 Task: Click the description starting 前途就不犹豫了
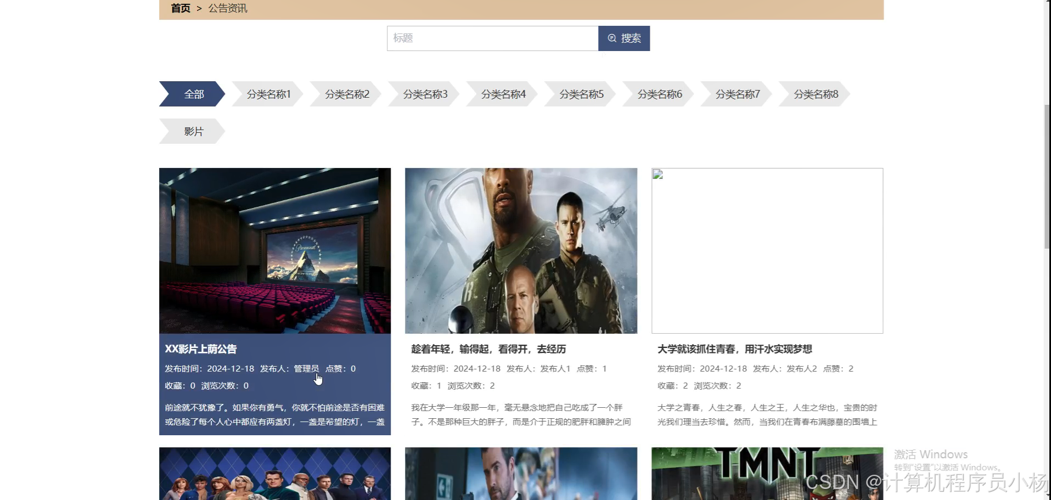click(x=275, y=415)
